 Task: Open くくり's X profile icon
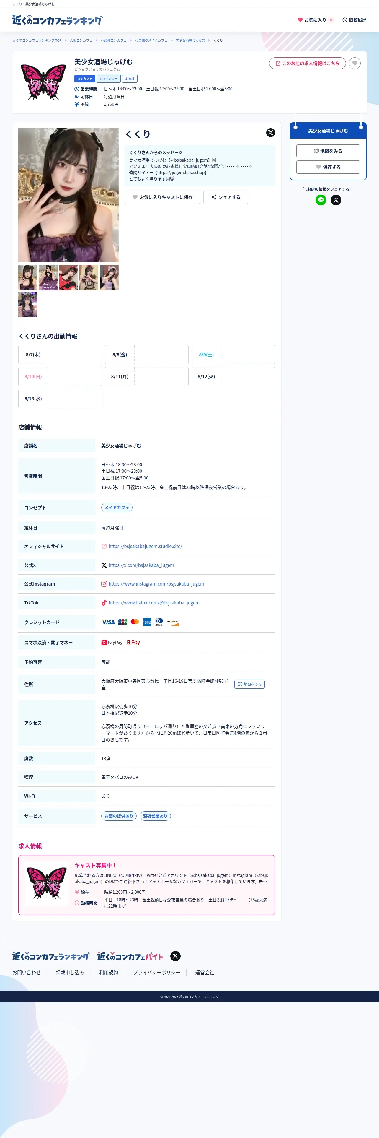point(270,133)
